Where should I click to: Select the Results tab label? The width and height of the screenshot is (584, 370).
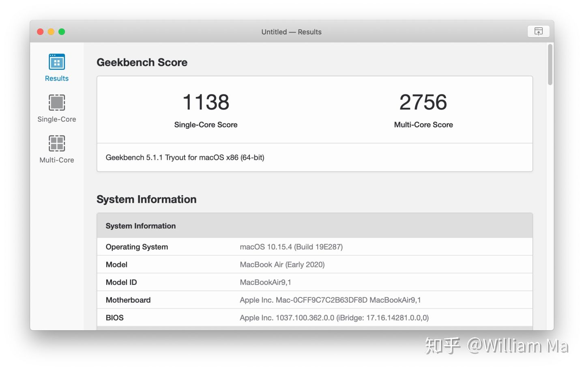pyautogui.click(x=56, y=78)
